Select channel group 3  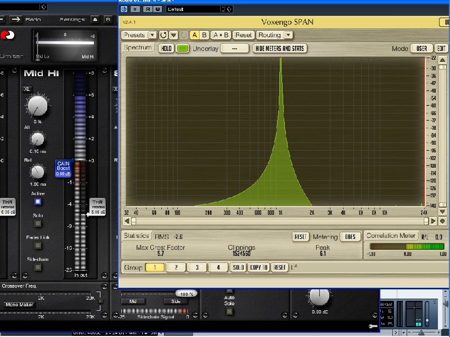pyautogui.click(x=197, y=267)
